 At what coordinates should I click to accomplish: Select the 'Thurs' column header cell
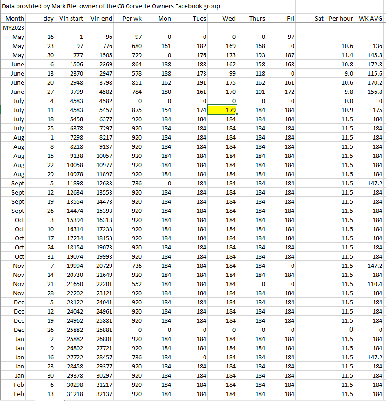(252, 18)
